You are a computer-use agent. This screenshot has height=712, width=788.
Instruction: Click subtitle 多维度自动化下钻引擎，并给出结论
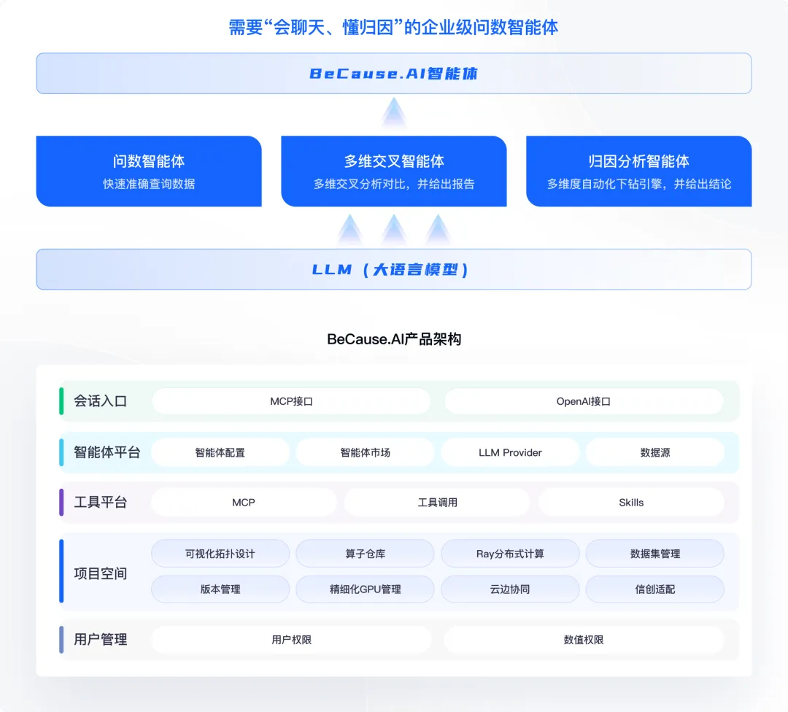[x=638, y=184]
